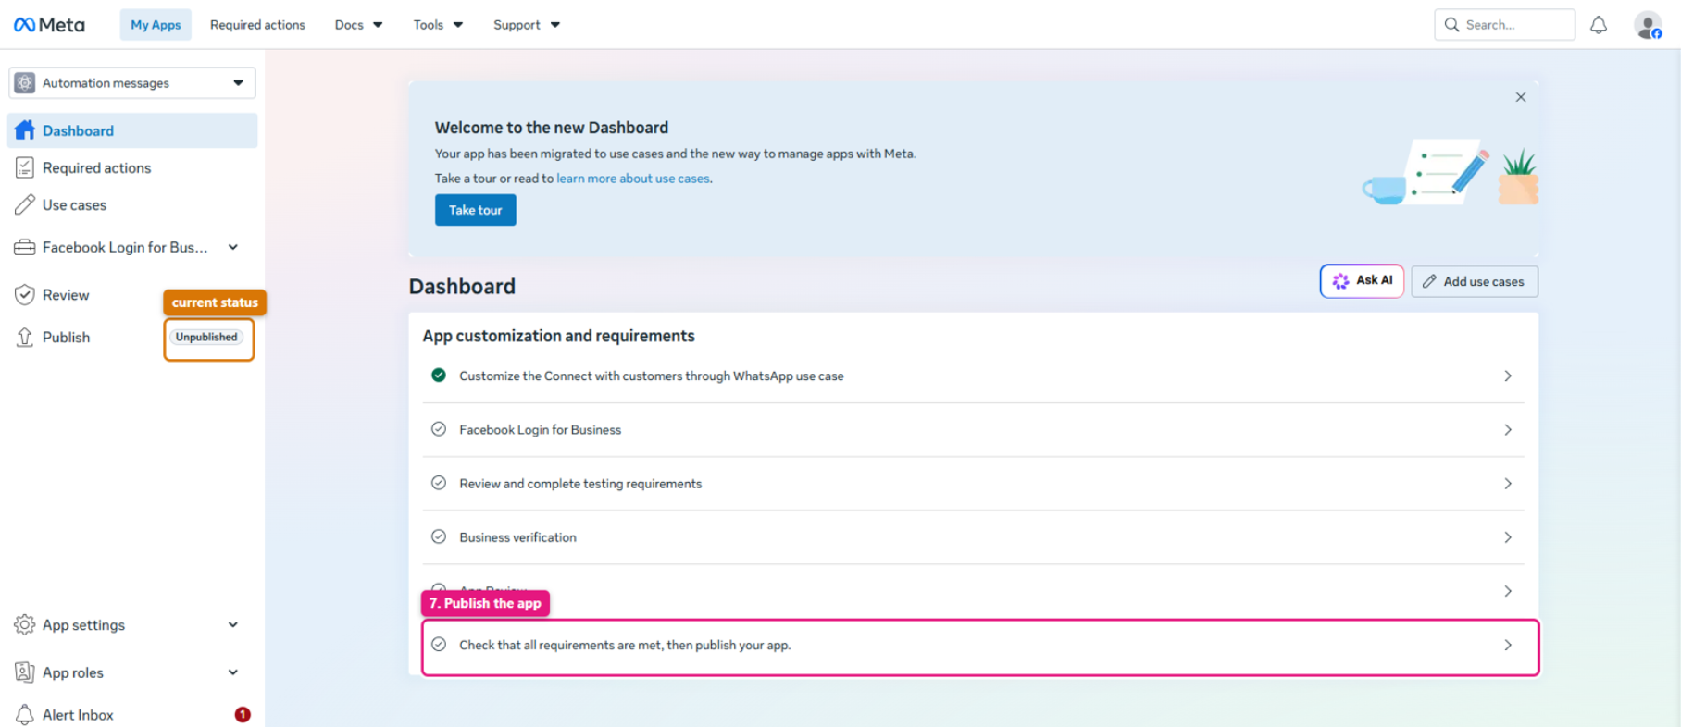Select the Review shield icon
Screen dimensions: 1681x727
coord(25,295)
